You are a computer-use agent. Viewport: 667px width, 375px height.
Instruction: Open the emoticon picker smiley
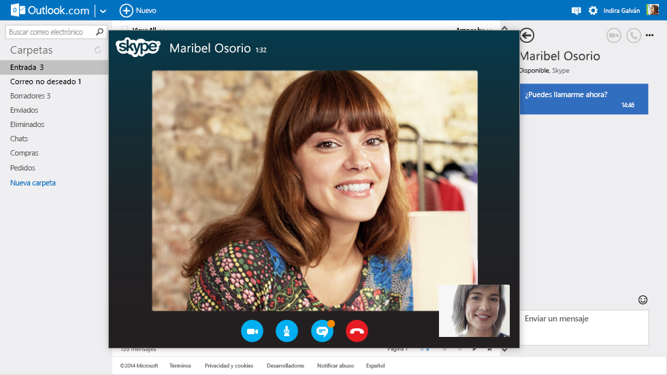coord(642,300)
